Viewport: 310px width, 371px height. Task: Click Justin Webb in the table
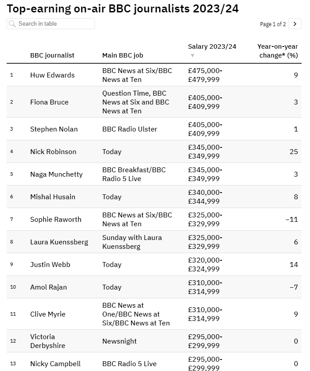coord(50,265)
